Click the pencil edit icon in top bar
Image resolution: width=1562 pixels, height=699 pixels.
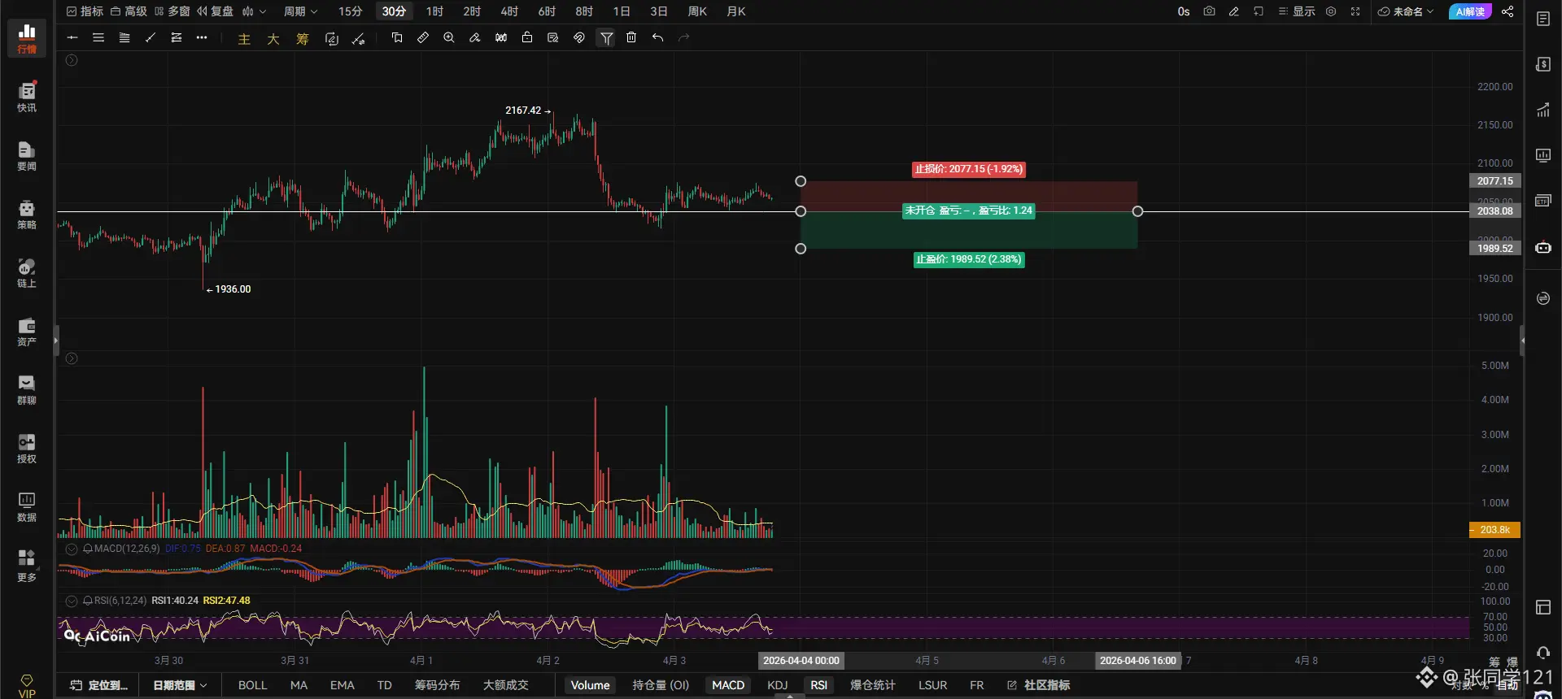point(1233,11)
